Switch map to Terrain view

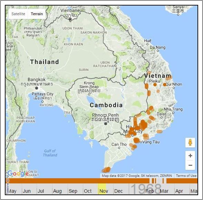(37, 14)
